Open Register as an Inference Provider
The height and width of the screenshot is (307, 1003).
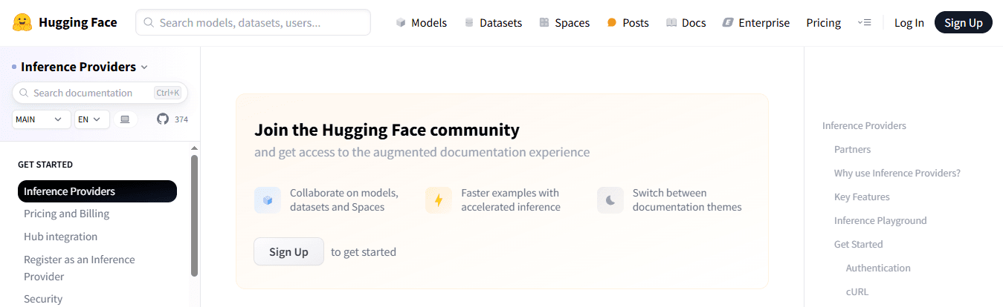pyautogui.click(x=80, y=268)
